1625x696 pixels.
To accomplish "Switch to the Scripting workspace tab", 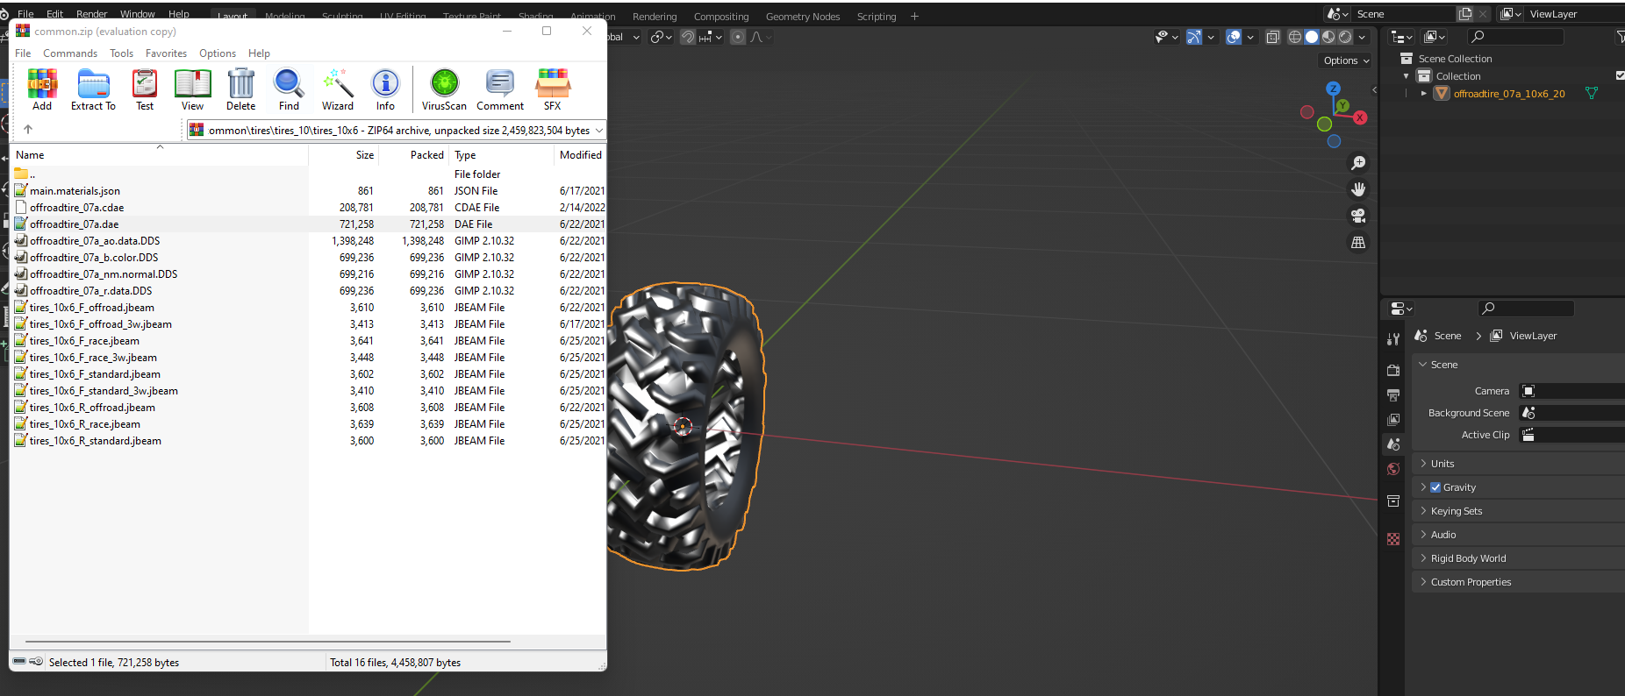I will click(877, 17).
